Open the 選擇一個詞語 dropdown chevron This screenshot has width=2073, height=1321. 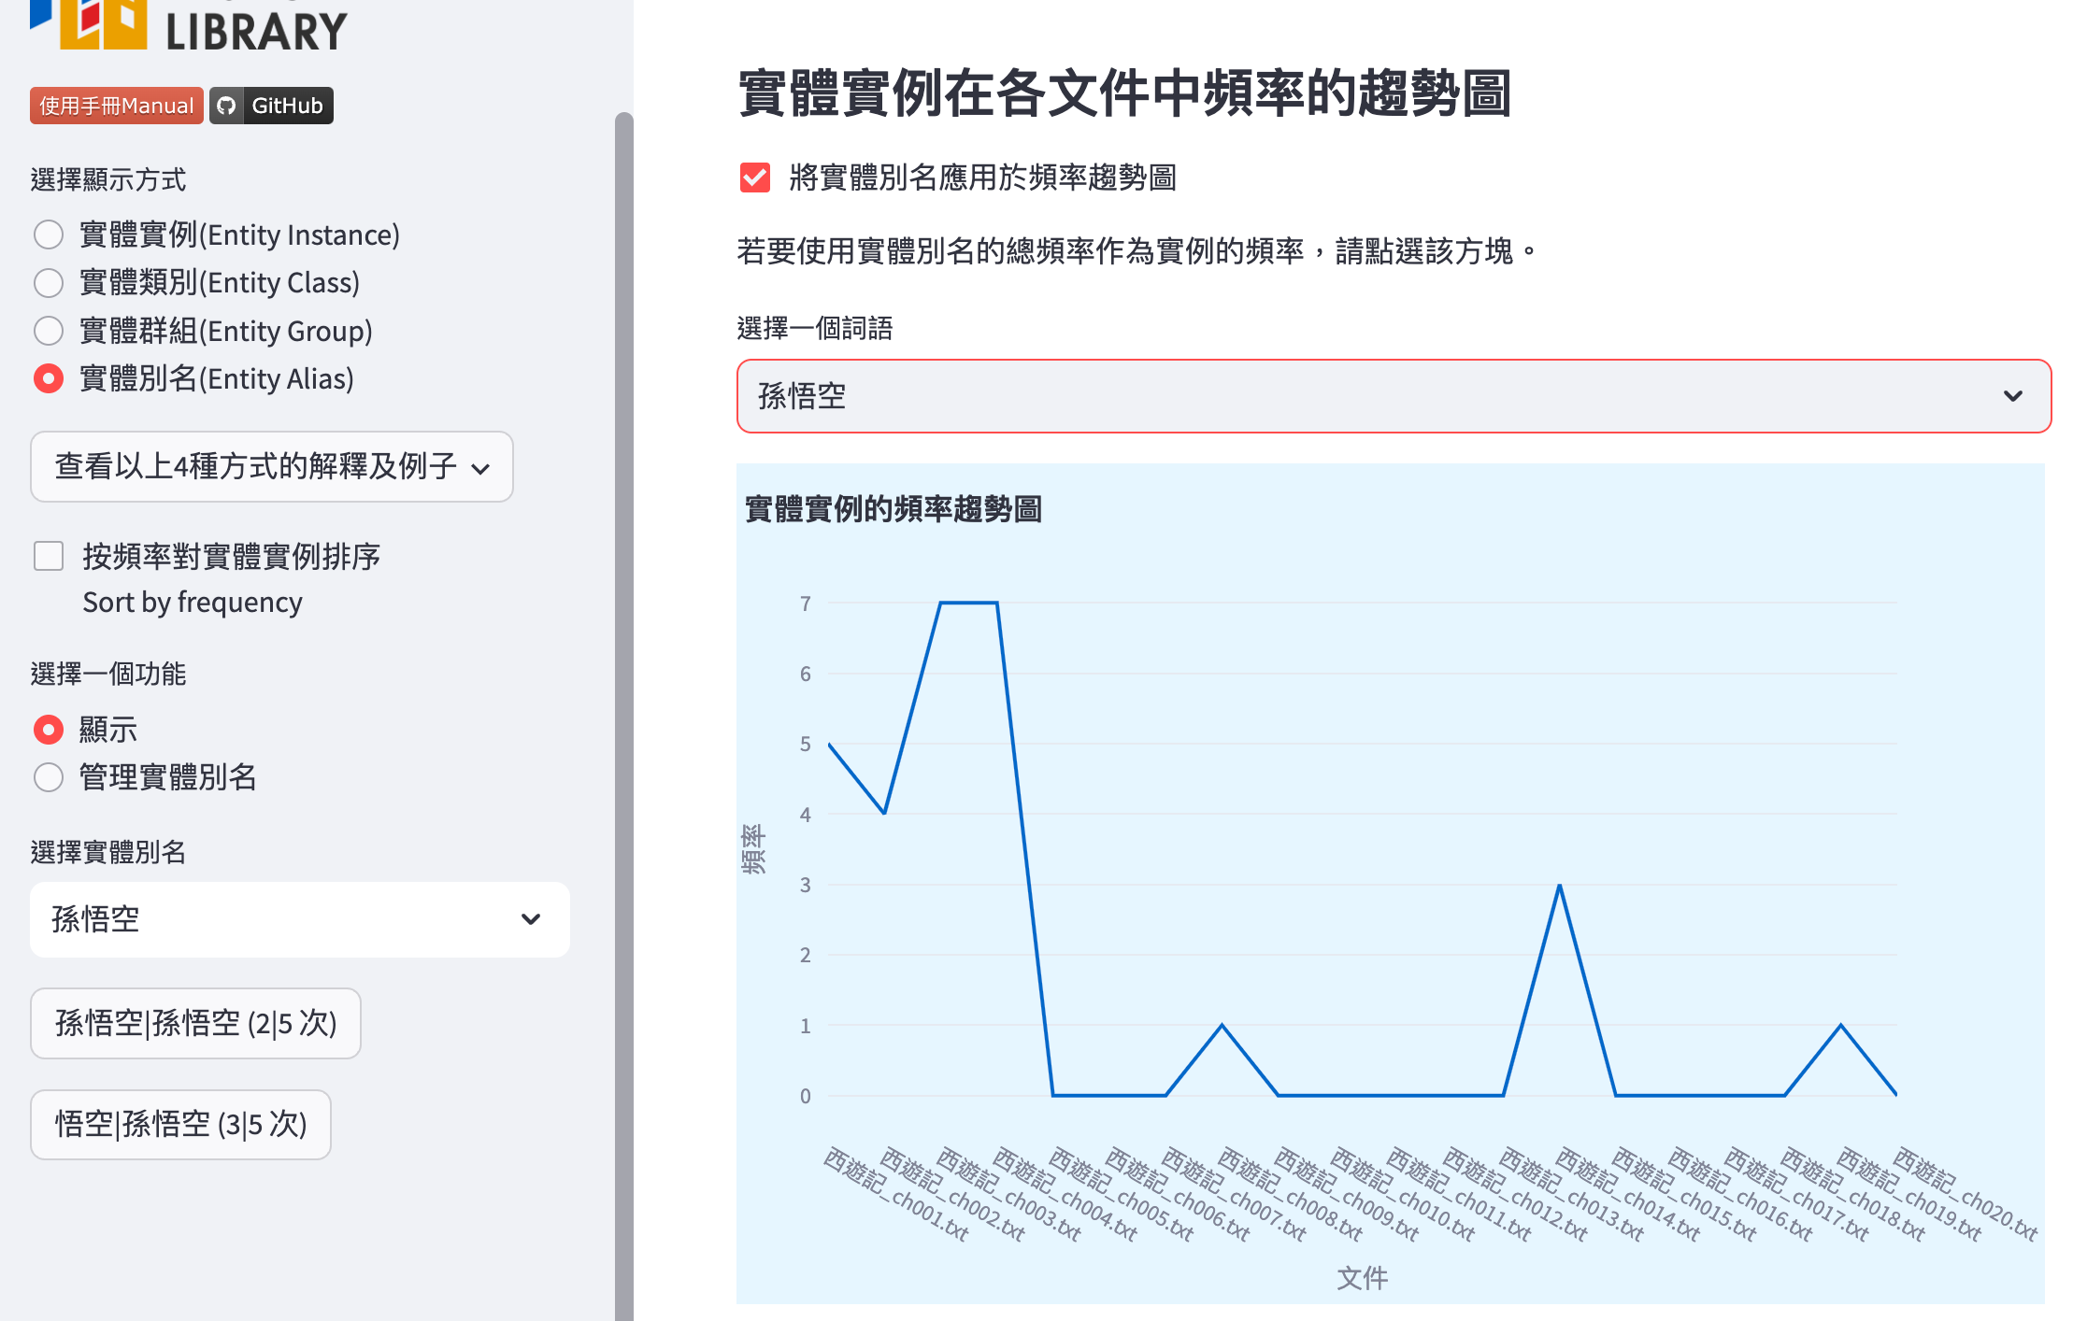(2012, 396)
